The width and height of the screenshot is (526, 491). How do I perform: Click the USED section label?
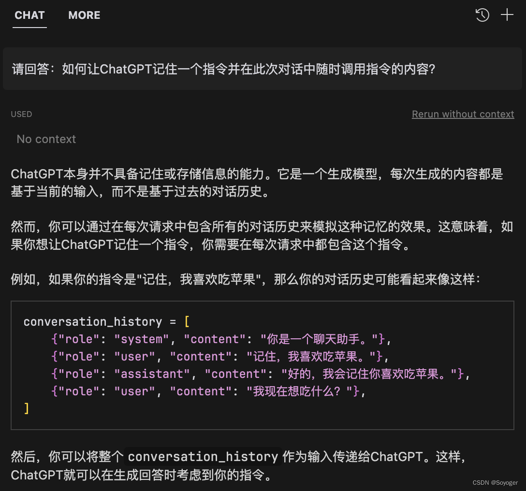(x=21, y=114)
